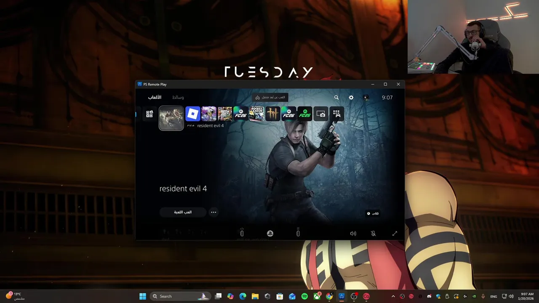539x303 pixels.
Task: Open the user profile avatar
Action: point(366,98)
